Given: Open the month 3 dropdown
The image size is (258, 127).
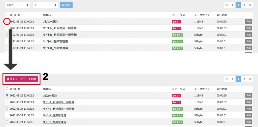Looking at the screenshot, I should pos(45,5).
